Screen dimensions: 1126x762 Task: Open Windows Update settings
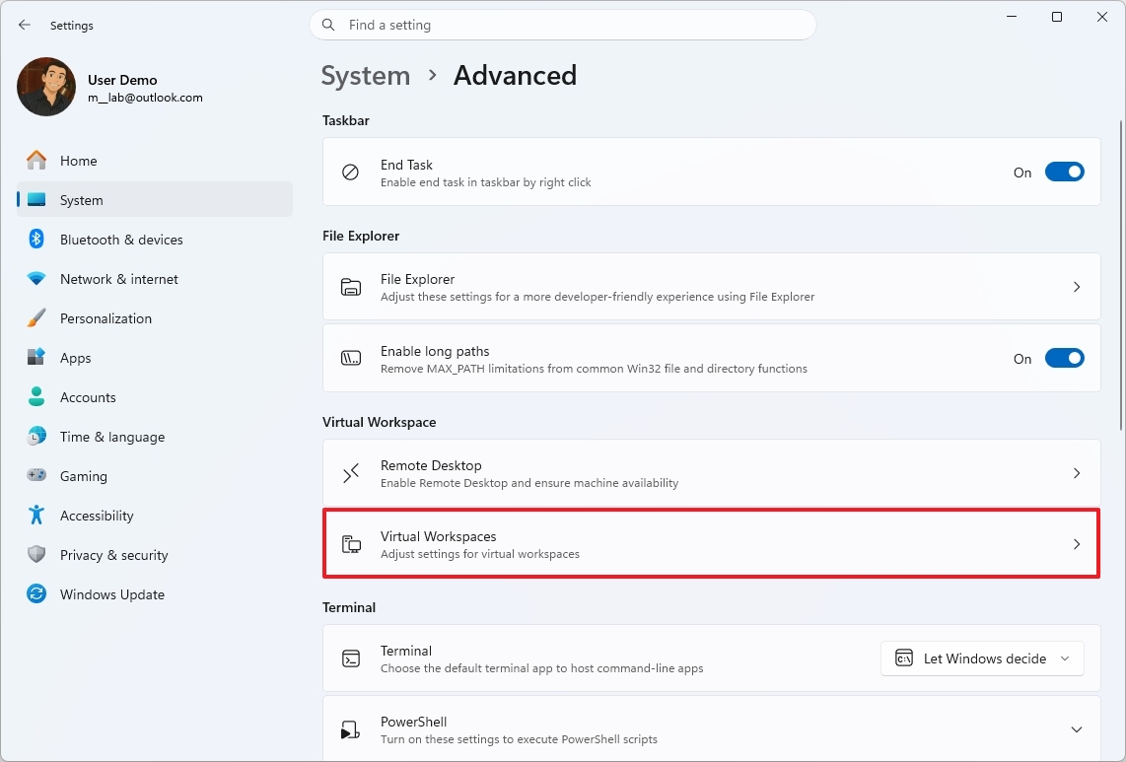pyautogui.click(x=112, y=593)
